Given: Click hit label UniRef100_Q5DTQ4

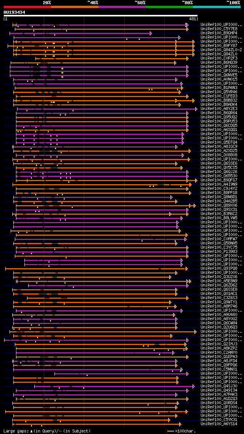Looking at the screenshot, I should 219,142.
